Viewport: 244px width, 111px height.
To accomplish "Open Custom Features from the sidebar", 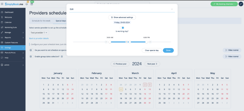I will tap(13, 42).
